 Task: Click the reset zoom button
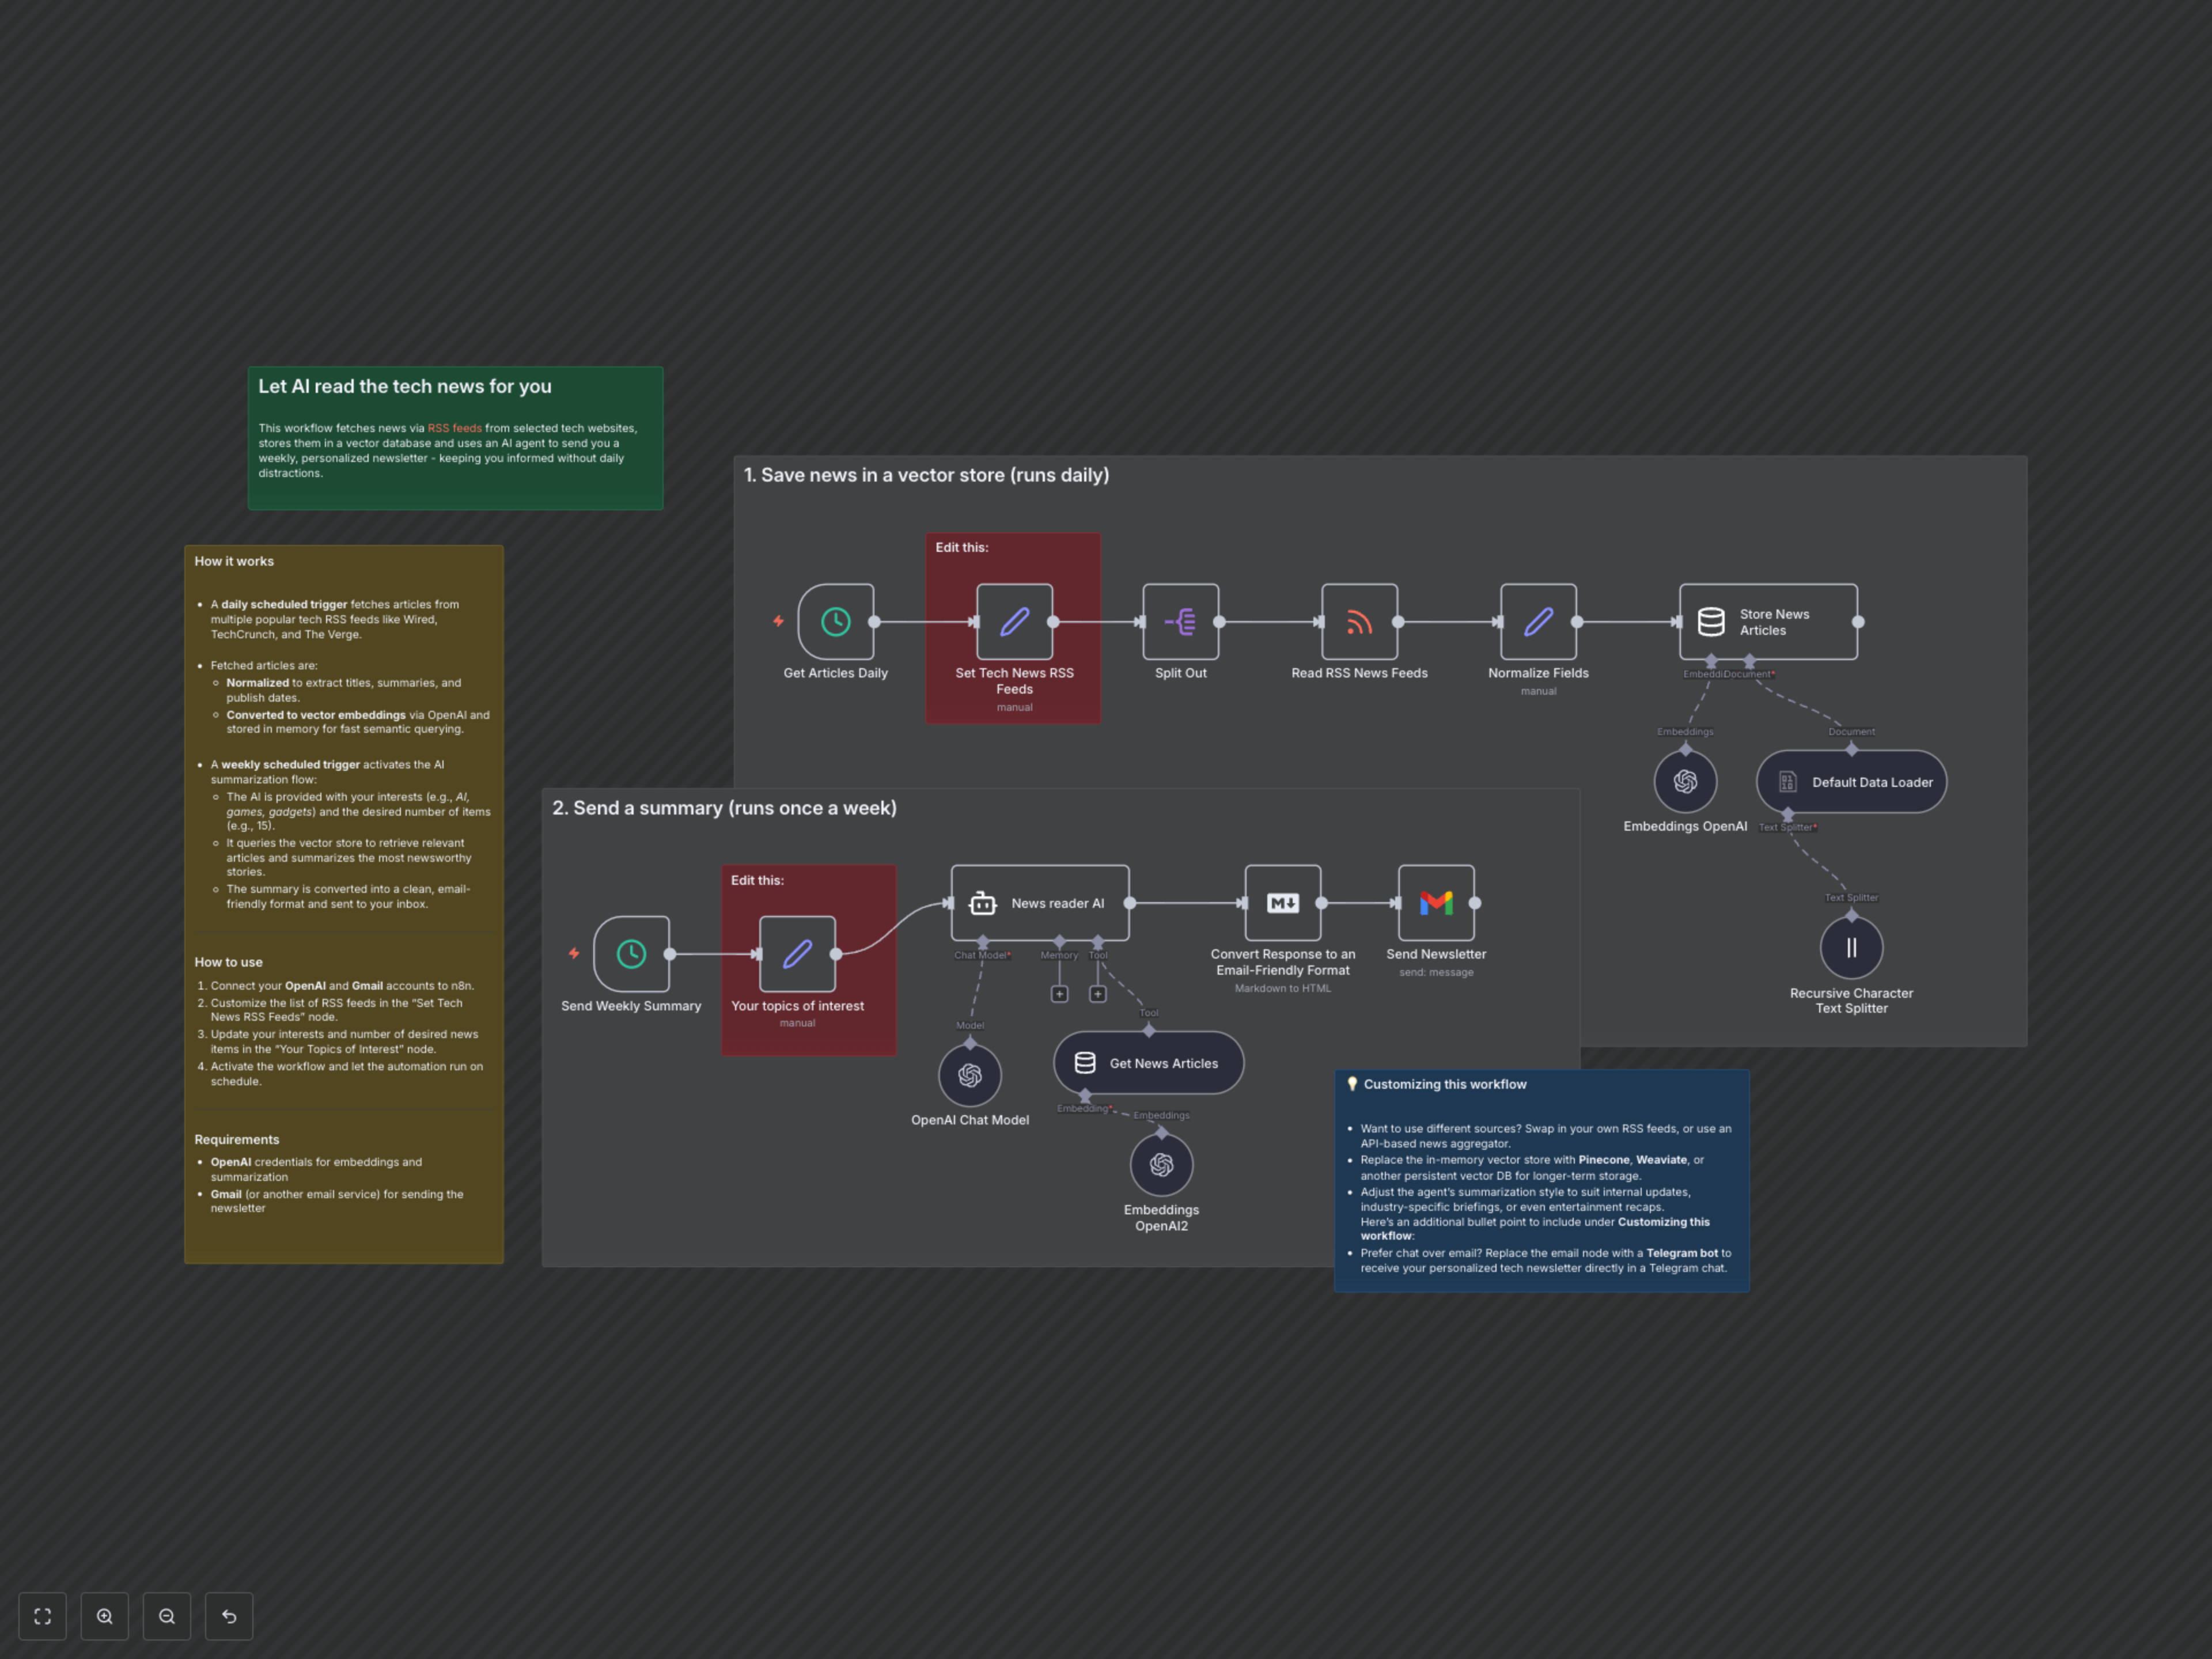[229, 1616]
